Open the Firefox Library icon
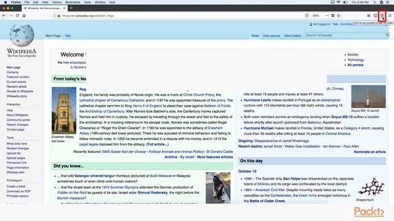This screenshot has height=221, width=394. coord(369,15)
